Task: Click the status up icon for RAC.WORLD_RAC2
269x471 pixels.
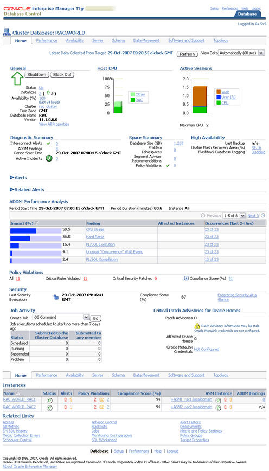Action: 49,408
